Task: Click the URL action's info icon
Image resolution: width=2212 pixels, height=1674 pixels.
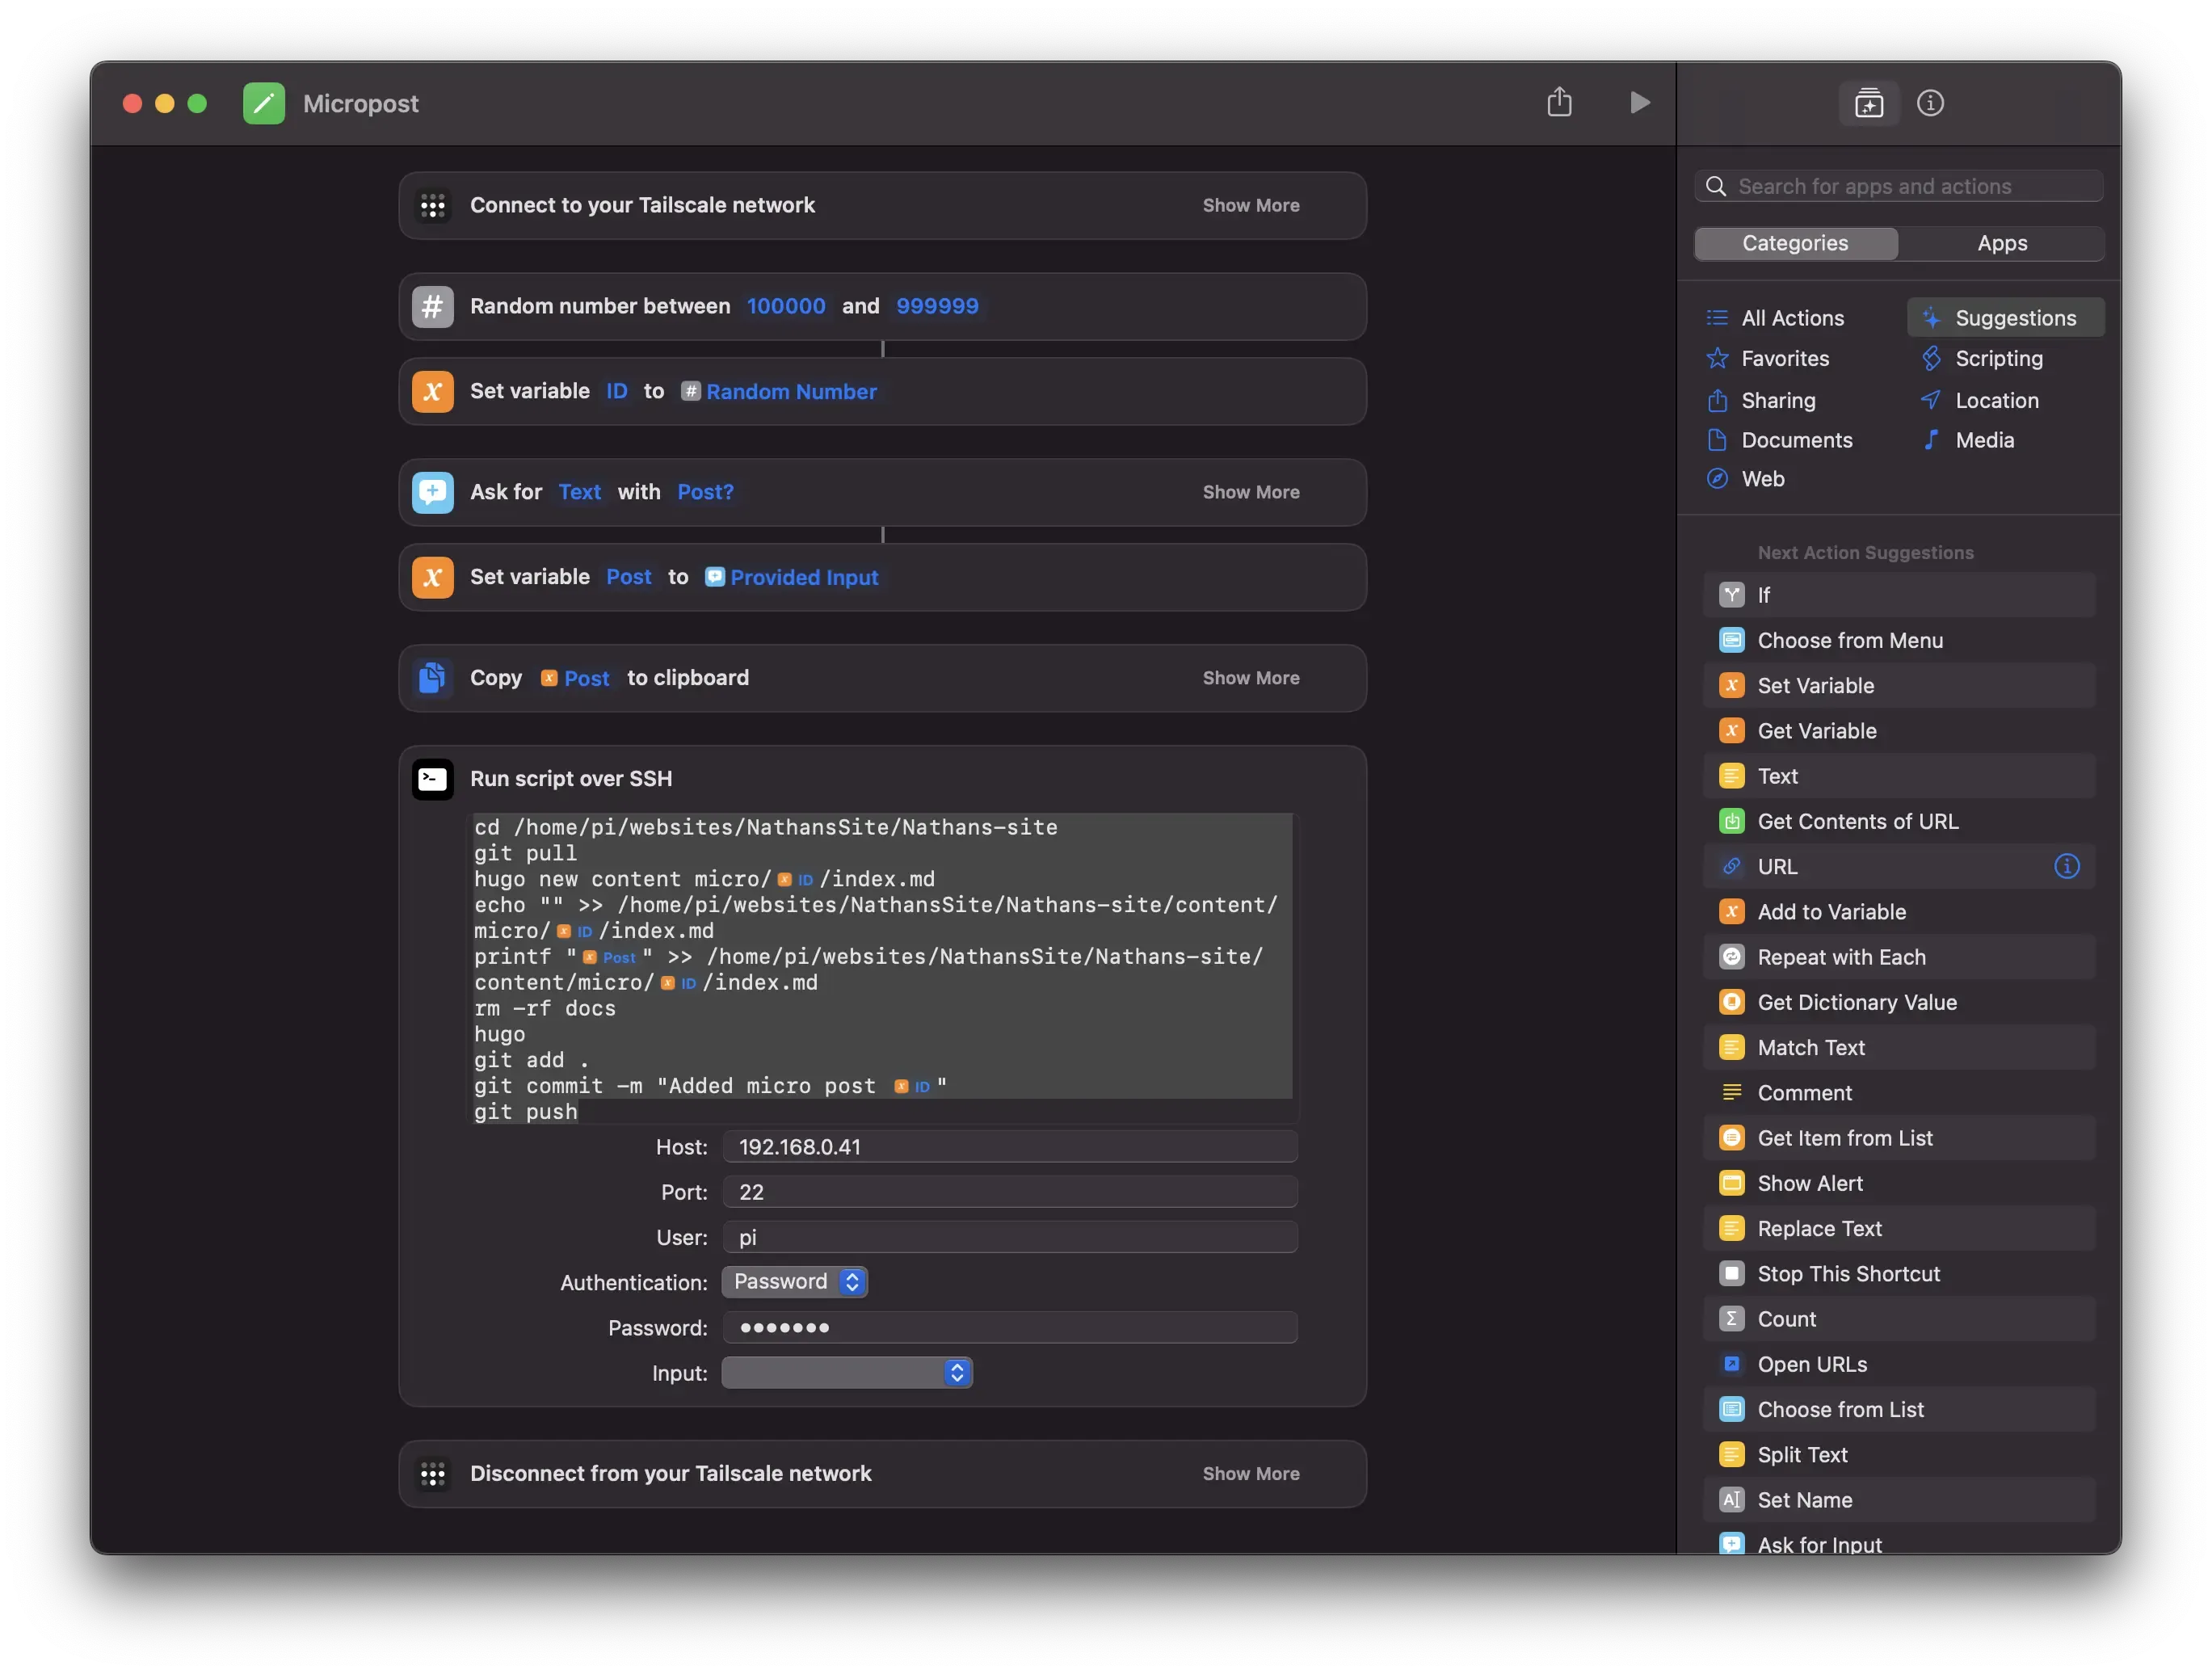Action: 2066,866
